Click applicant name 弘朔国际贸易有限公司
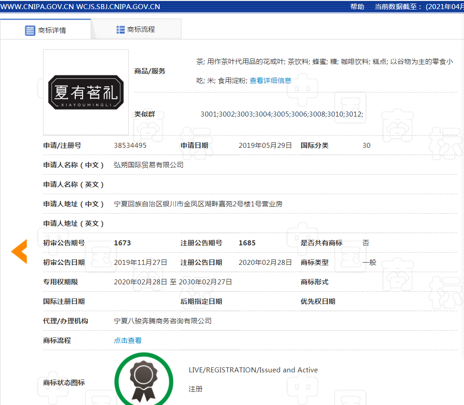 pyautogui.click(x=148, y=165)
